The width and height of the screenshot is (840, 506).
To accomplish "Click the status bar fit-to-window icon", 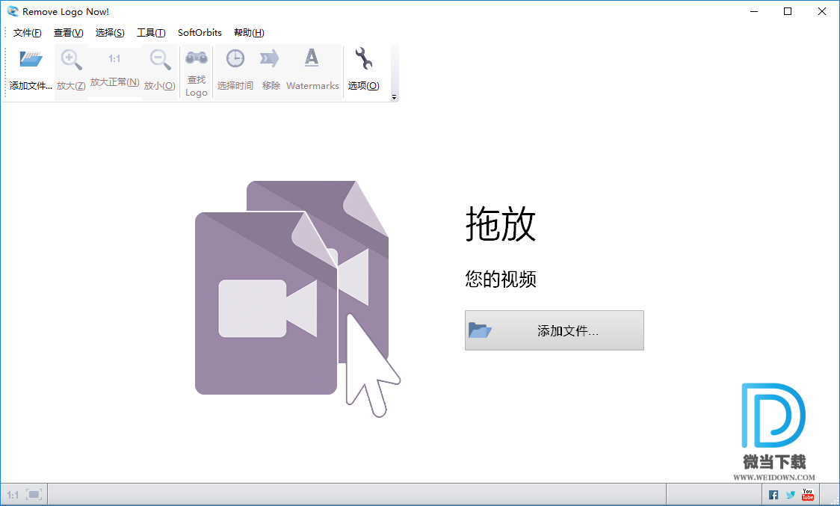I will point(34,494).
